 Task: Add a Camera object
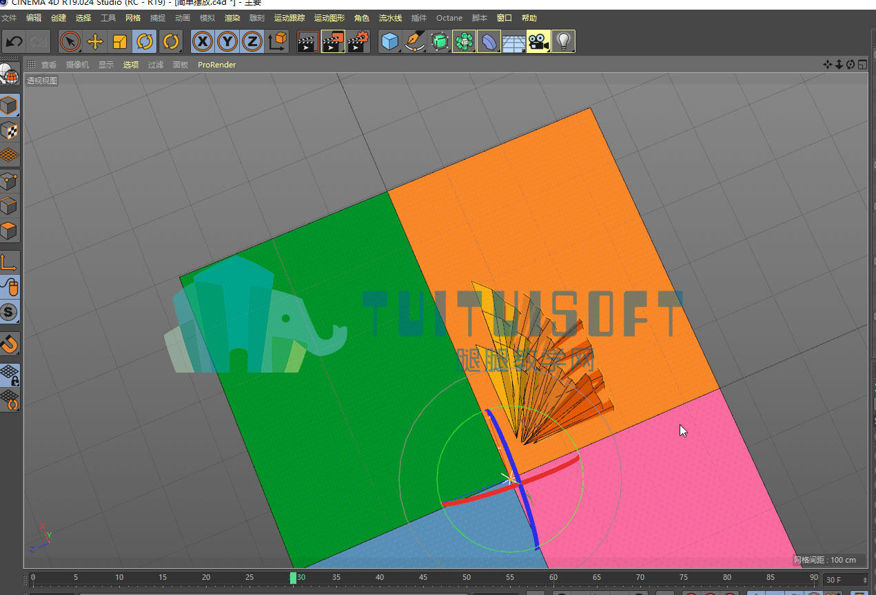pyautogui.click(x=539, y=42)
